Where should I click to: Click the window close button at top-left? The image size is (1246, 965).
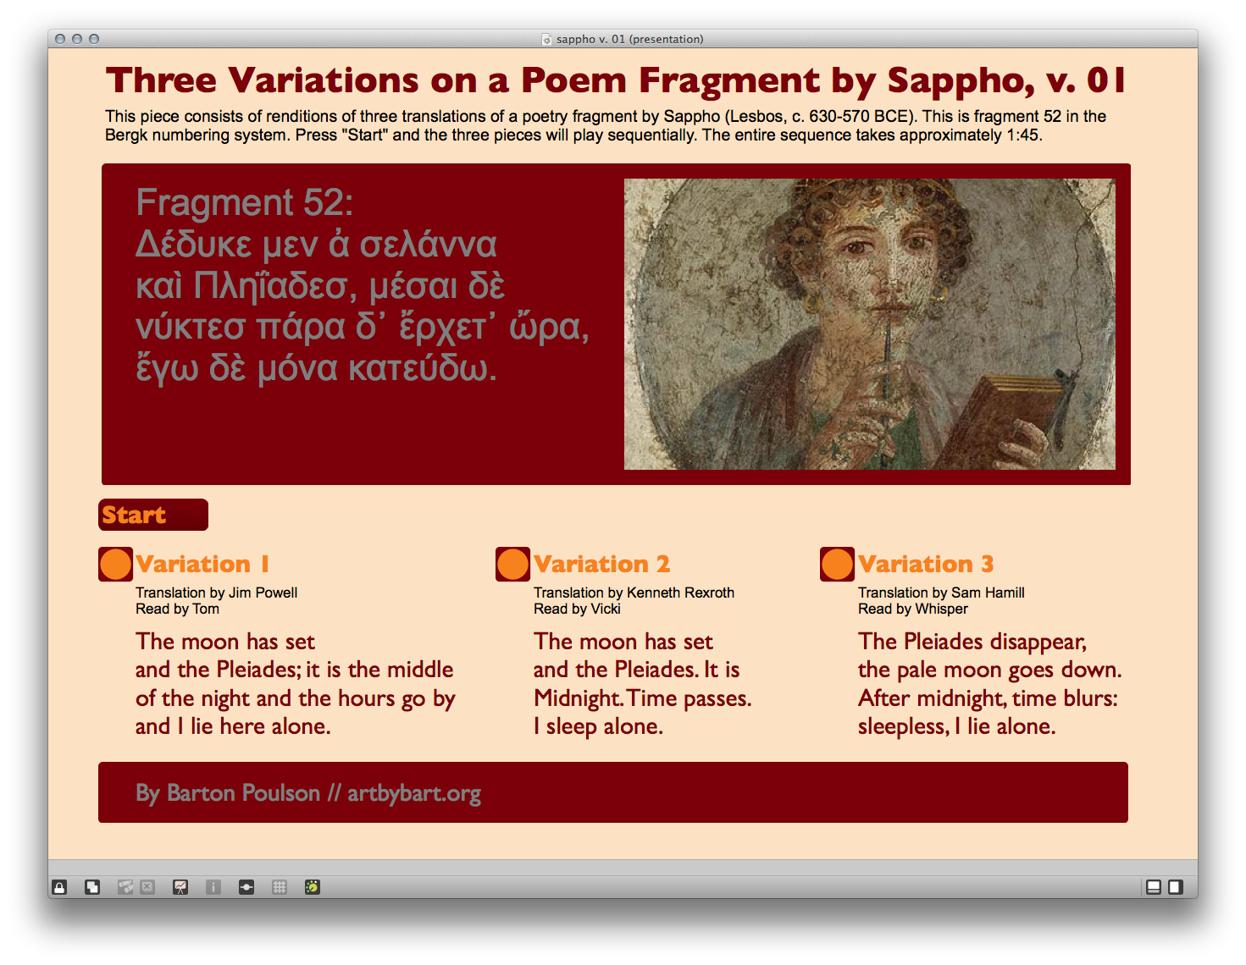click(60, 39)
